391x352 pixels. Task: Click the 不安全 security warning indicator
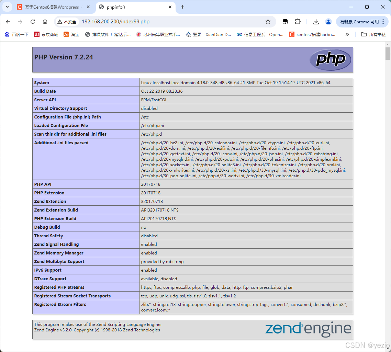67,21
